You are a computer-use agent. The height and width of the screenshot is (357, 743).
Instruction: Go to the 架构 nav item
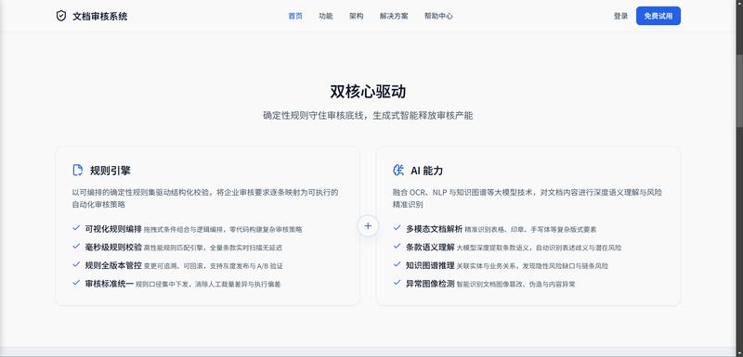point(357,16)
